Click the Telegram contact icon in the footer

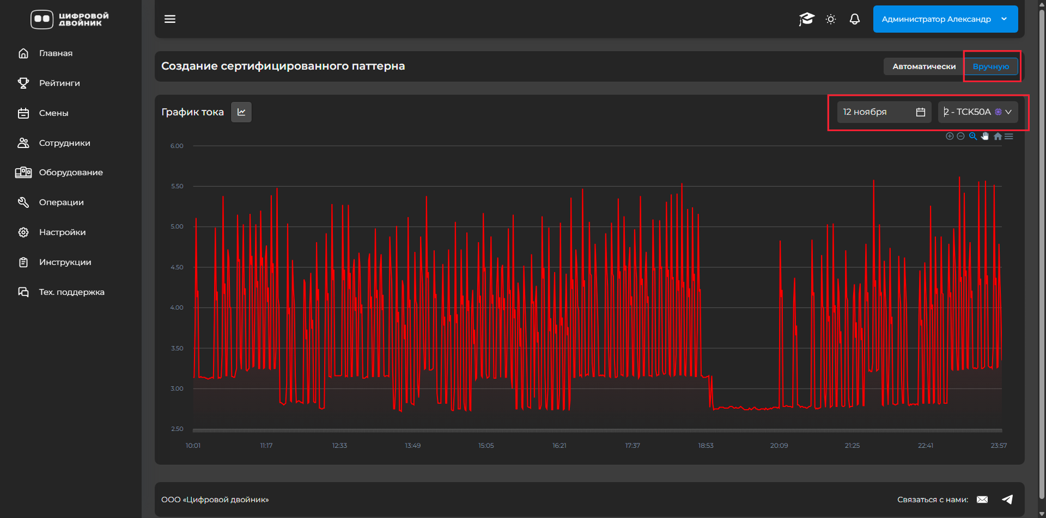[x=1007, y=499]
